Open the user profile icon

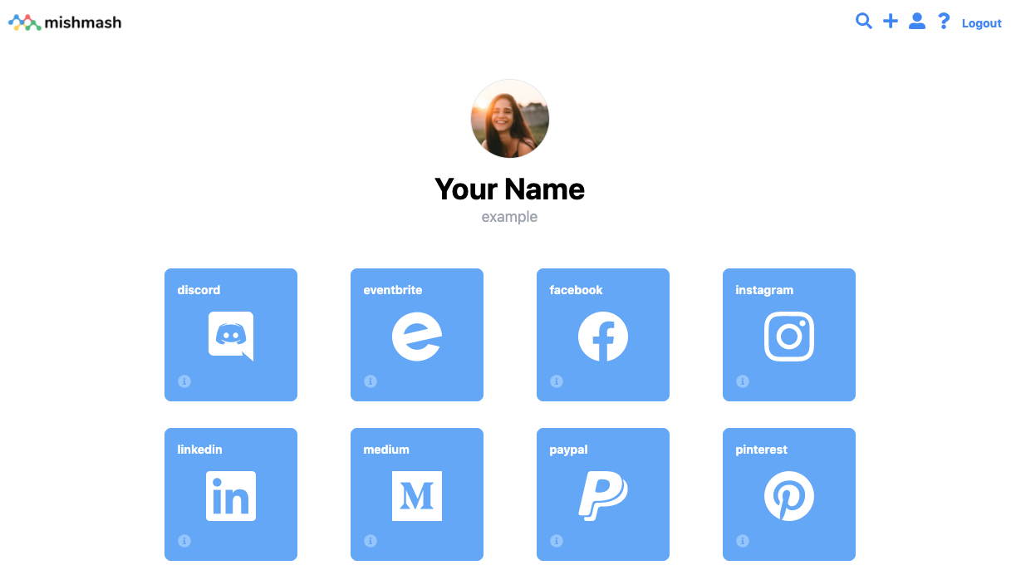(x=917, y=22)
